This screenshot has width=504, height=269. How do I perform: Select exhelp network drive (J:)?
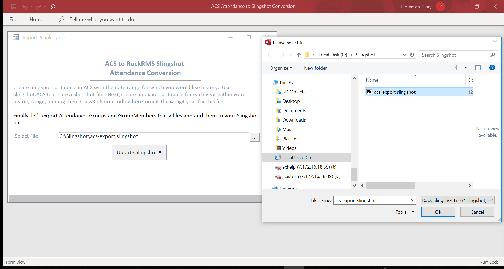[x=309, y=167]
